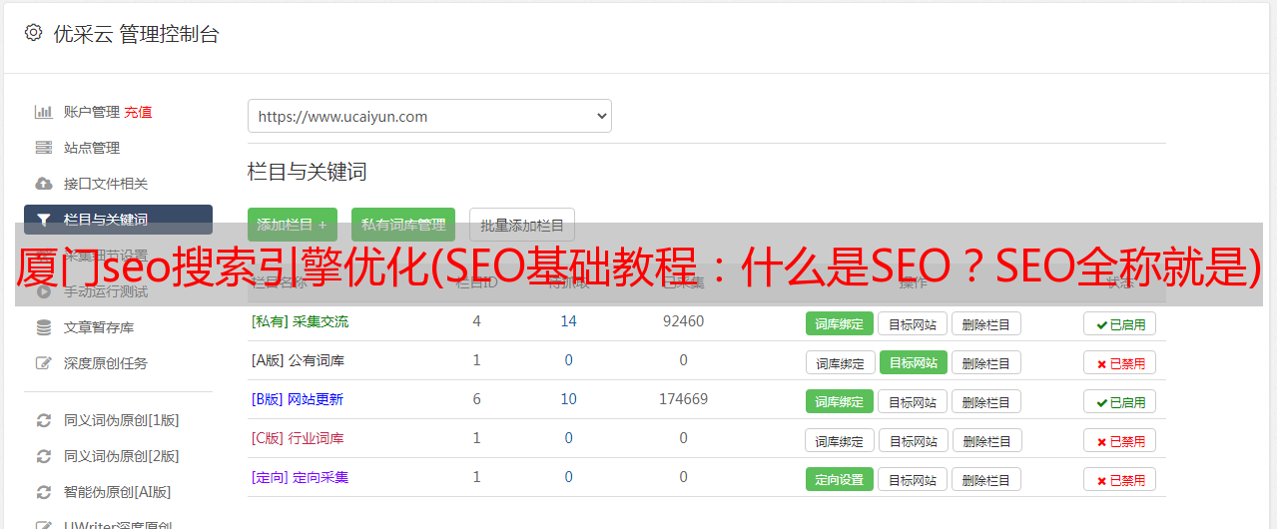Click the bar chart icon for 账户管理
Screen dimensions: 1277x529
pyautogui.click(x=44, y=112)
